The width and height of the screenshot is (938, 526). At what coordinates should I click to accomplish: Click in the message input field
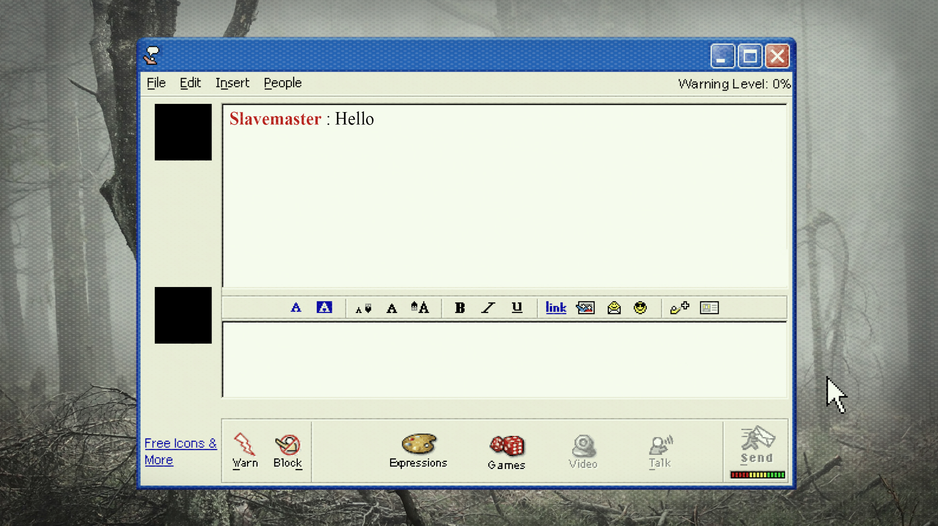(504, 360)
